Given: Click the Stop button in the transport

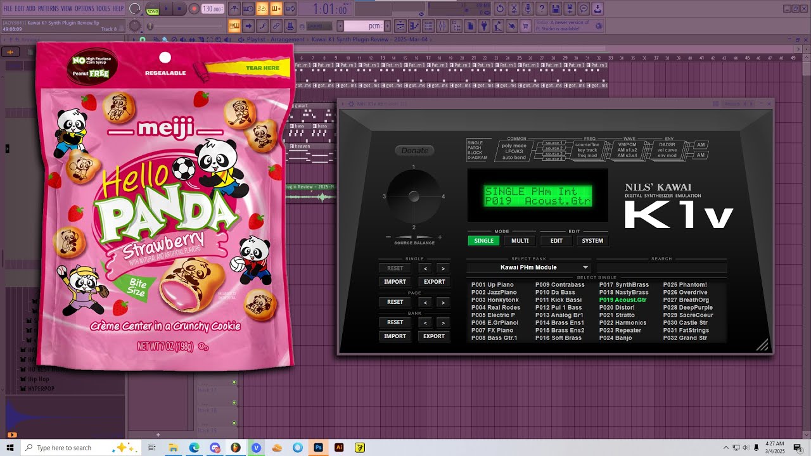Looking at the screenshot, I should [x=179, y=9].
